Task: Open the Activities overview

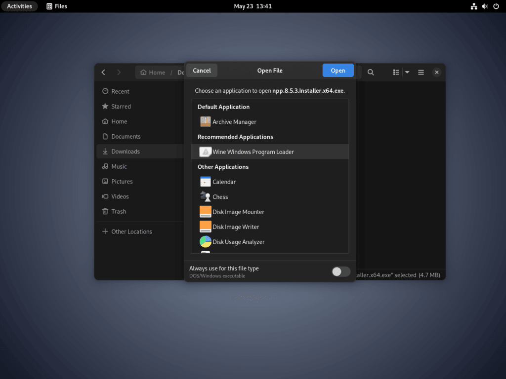Action: pos(19,6)
